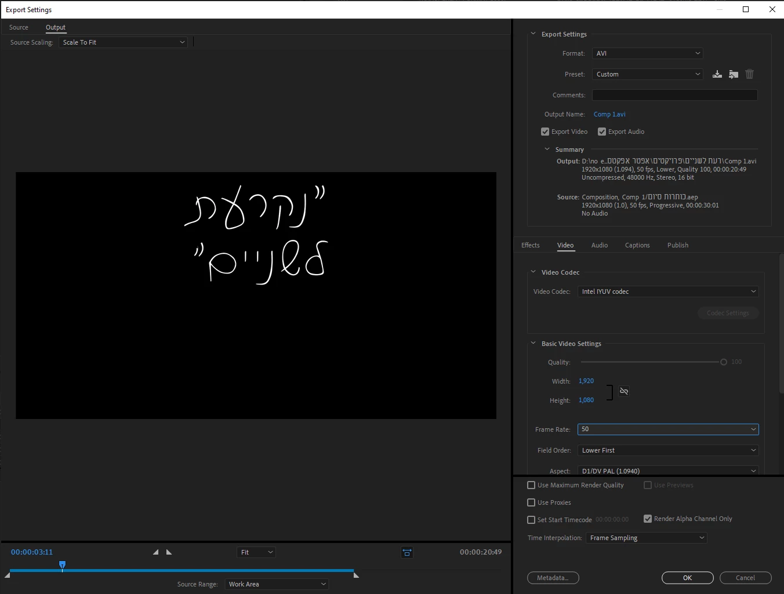Enable the Use Proxies checkbox
Image resolution: width=784 pixels, height=594 pixels.
click(x=531, y=502)
